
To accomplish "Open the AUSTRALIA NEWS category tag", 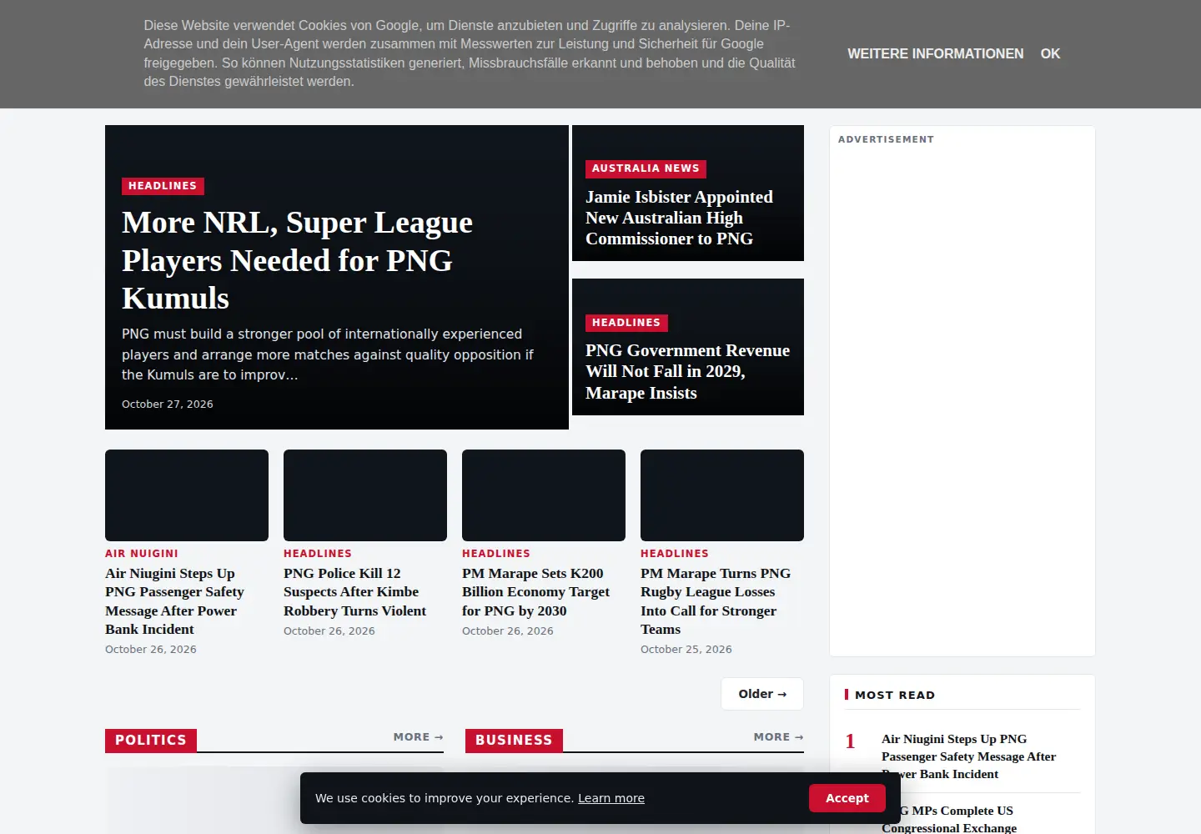I will (646, 168).
